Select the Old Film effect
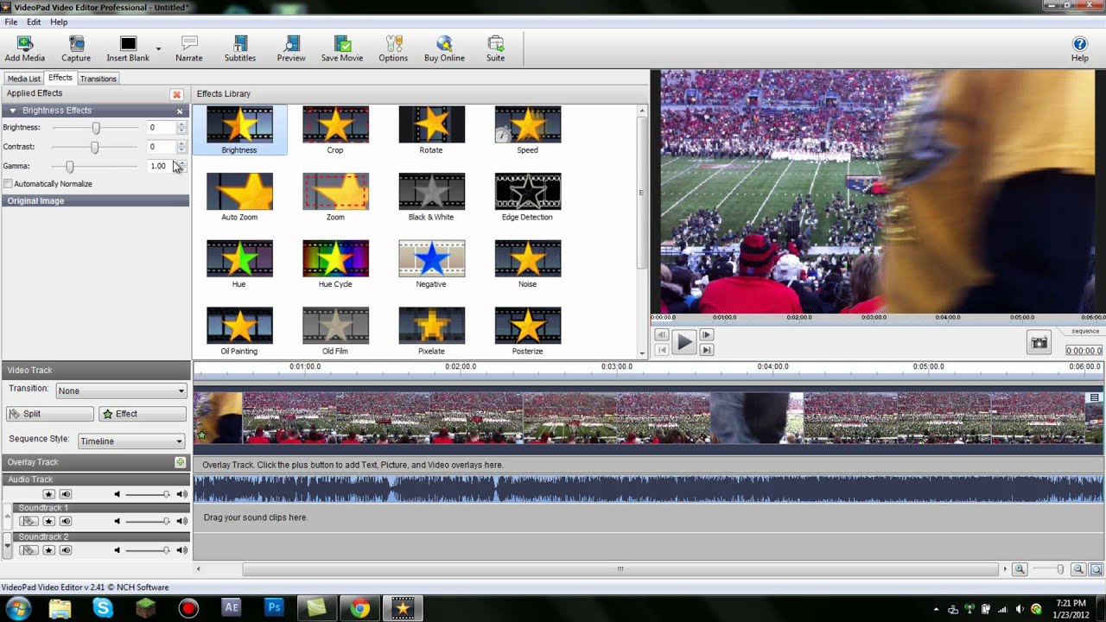 tap(335, 331)
